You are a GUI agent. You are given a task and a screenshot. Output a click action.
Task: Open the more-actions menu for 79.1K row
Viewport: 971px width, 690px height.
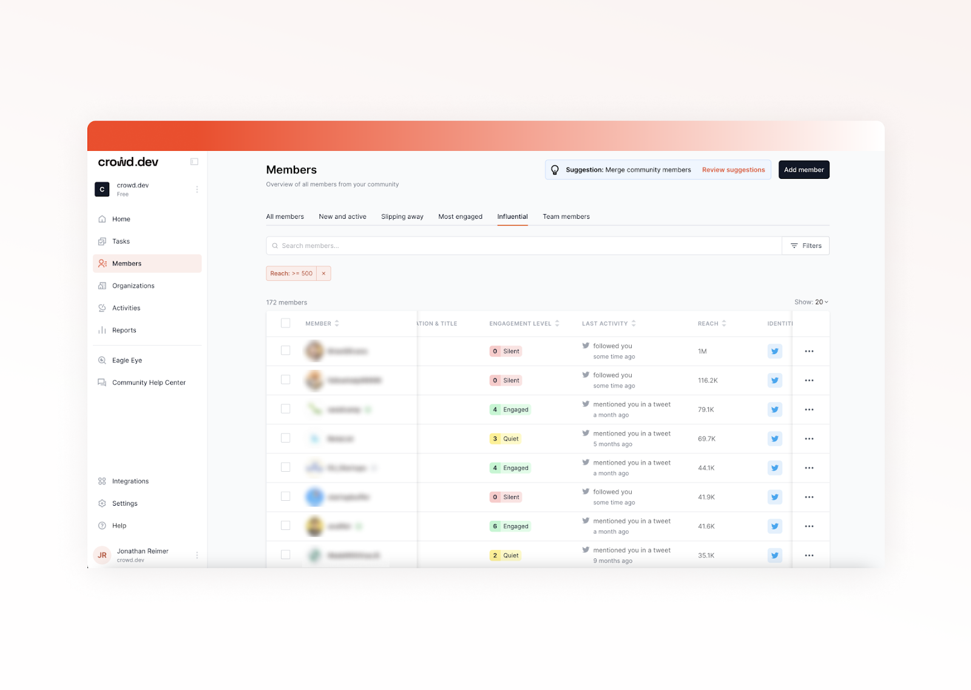809,409
